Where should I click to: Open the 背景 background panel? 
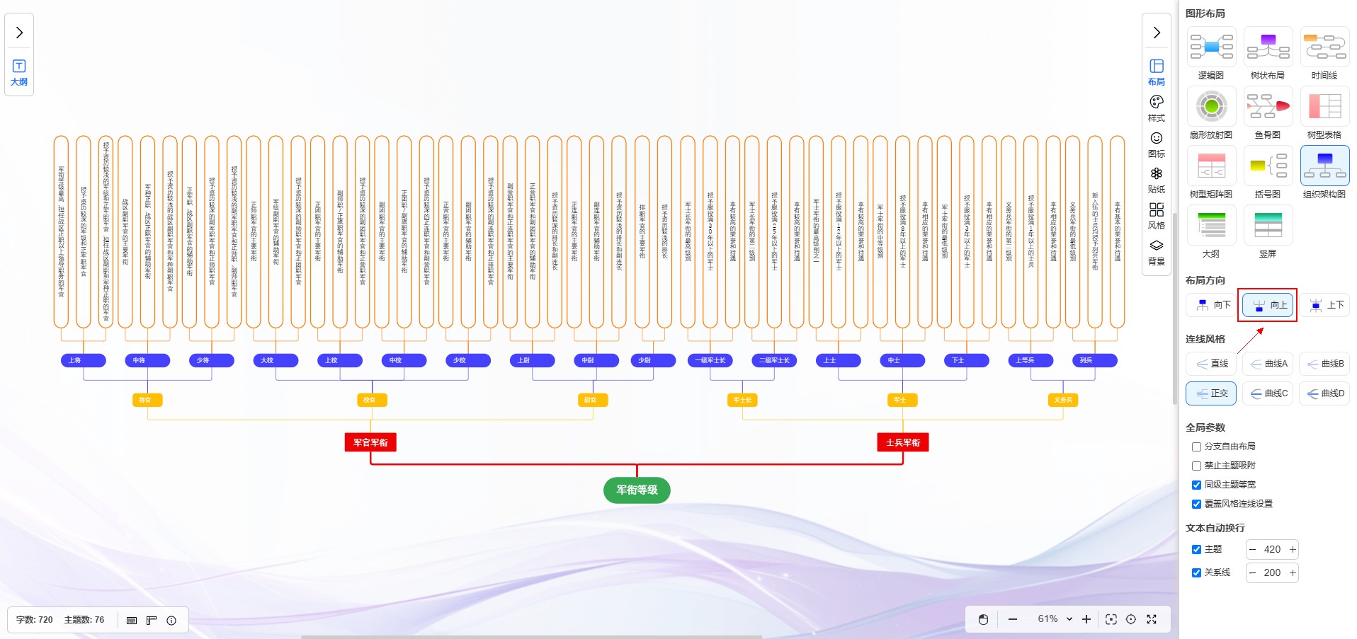click(x=1156, y=252)
